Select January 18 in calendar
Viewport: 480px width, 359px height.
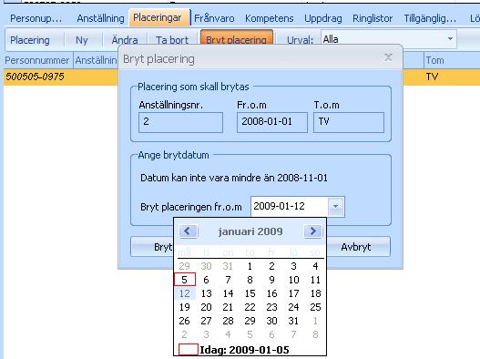tap(316, 293)
